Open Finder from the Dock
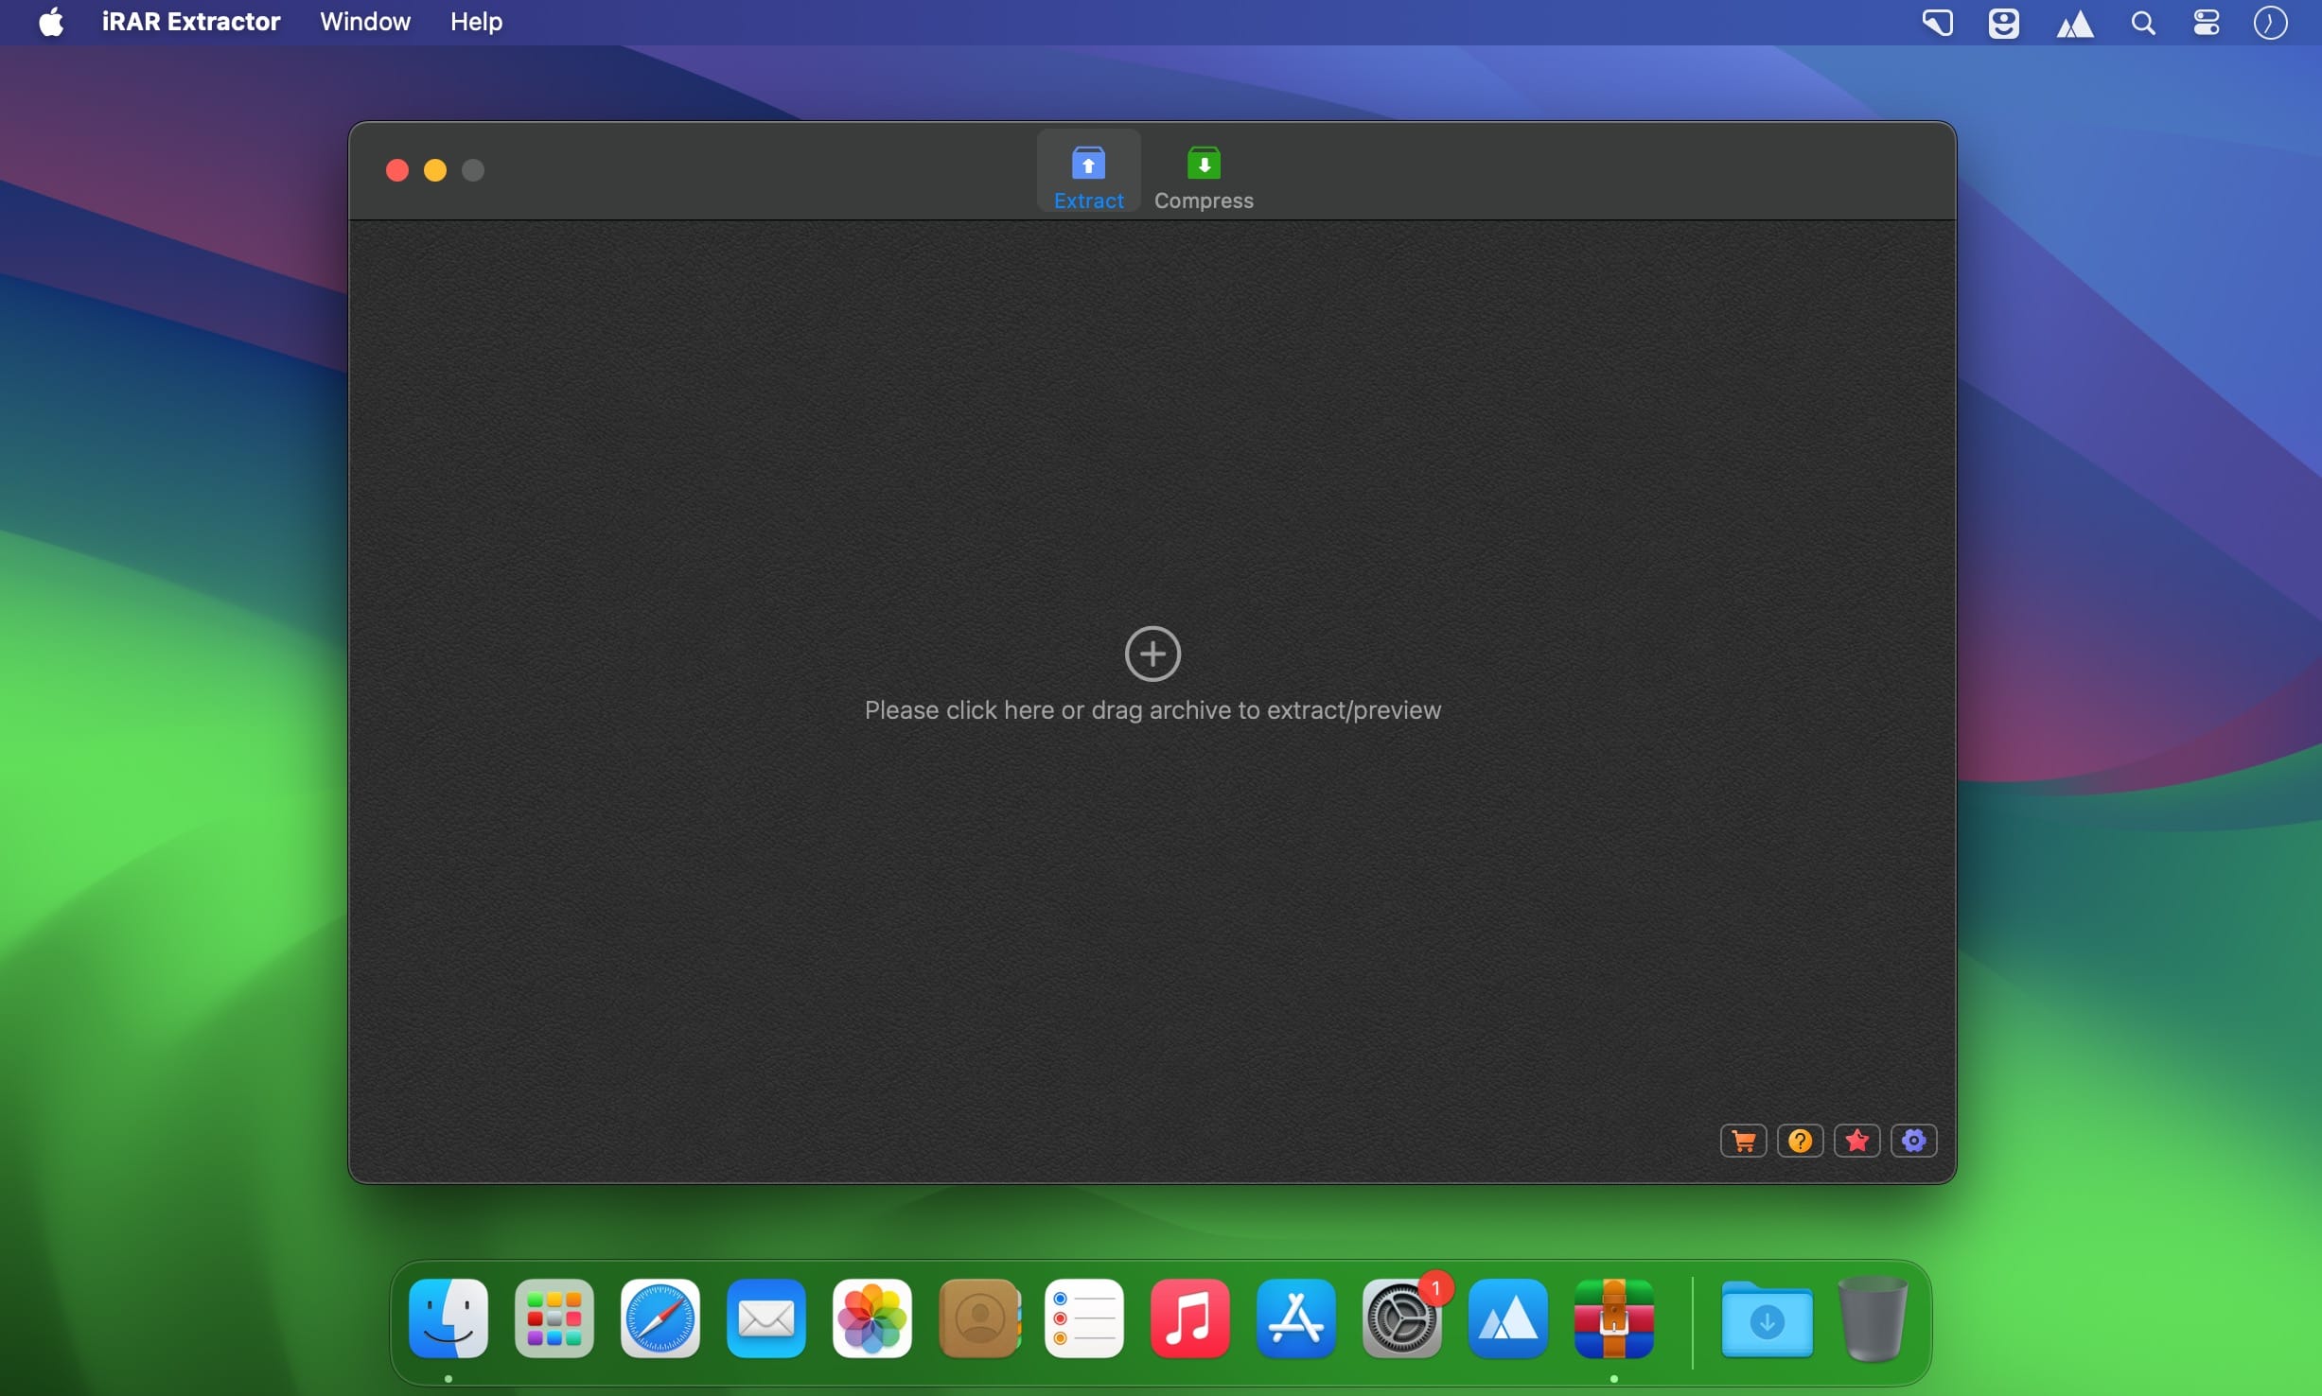This screenshot has height=1396, width=2322. click(x=449, y=1318)
